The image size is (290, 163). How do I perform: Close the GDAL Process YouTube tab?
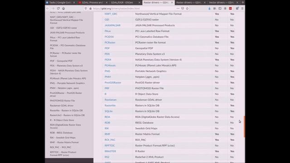point(106,3)
